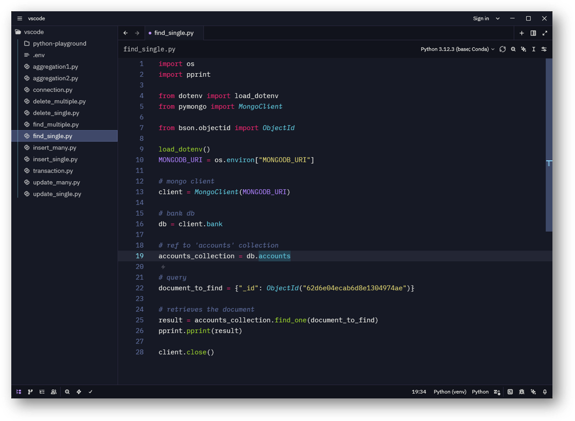Viewport: 575px width, 421px height.
Task: Toggle the project panel in status bar
Action: 19,391
